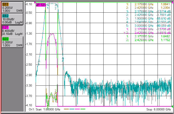
Task: Click marker 5 at 3 GHz noise floor
Action: click(x=74, y=83)
